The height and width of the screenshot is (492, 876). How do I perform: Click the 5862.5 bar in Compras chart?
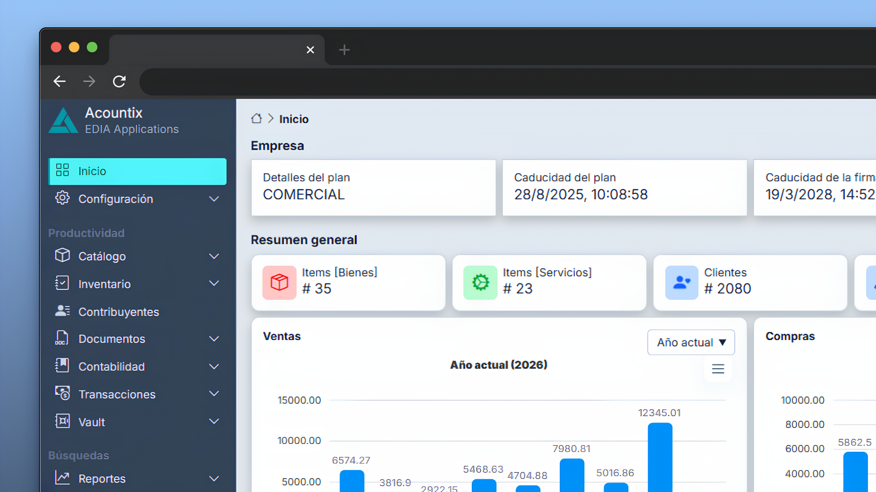856,472
